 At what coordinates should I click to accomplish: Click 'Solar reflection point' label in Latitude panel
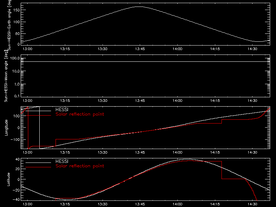click(x=80, y=166)
